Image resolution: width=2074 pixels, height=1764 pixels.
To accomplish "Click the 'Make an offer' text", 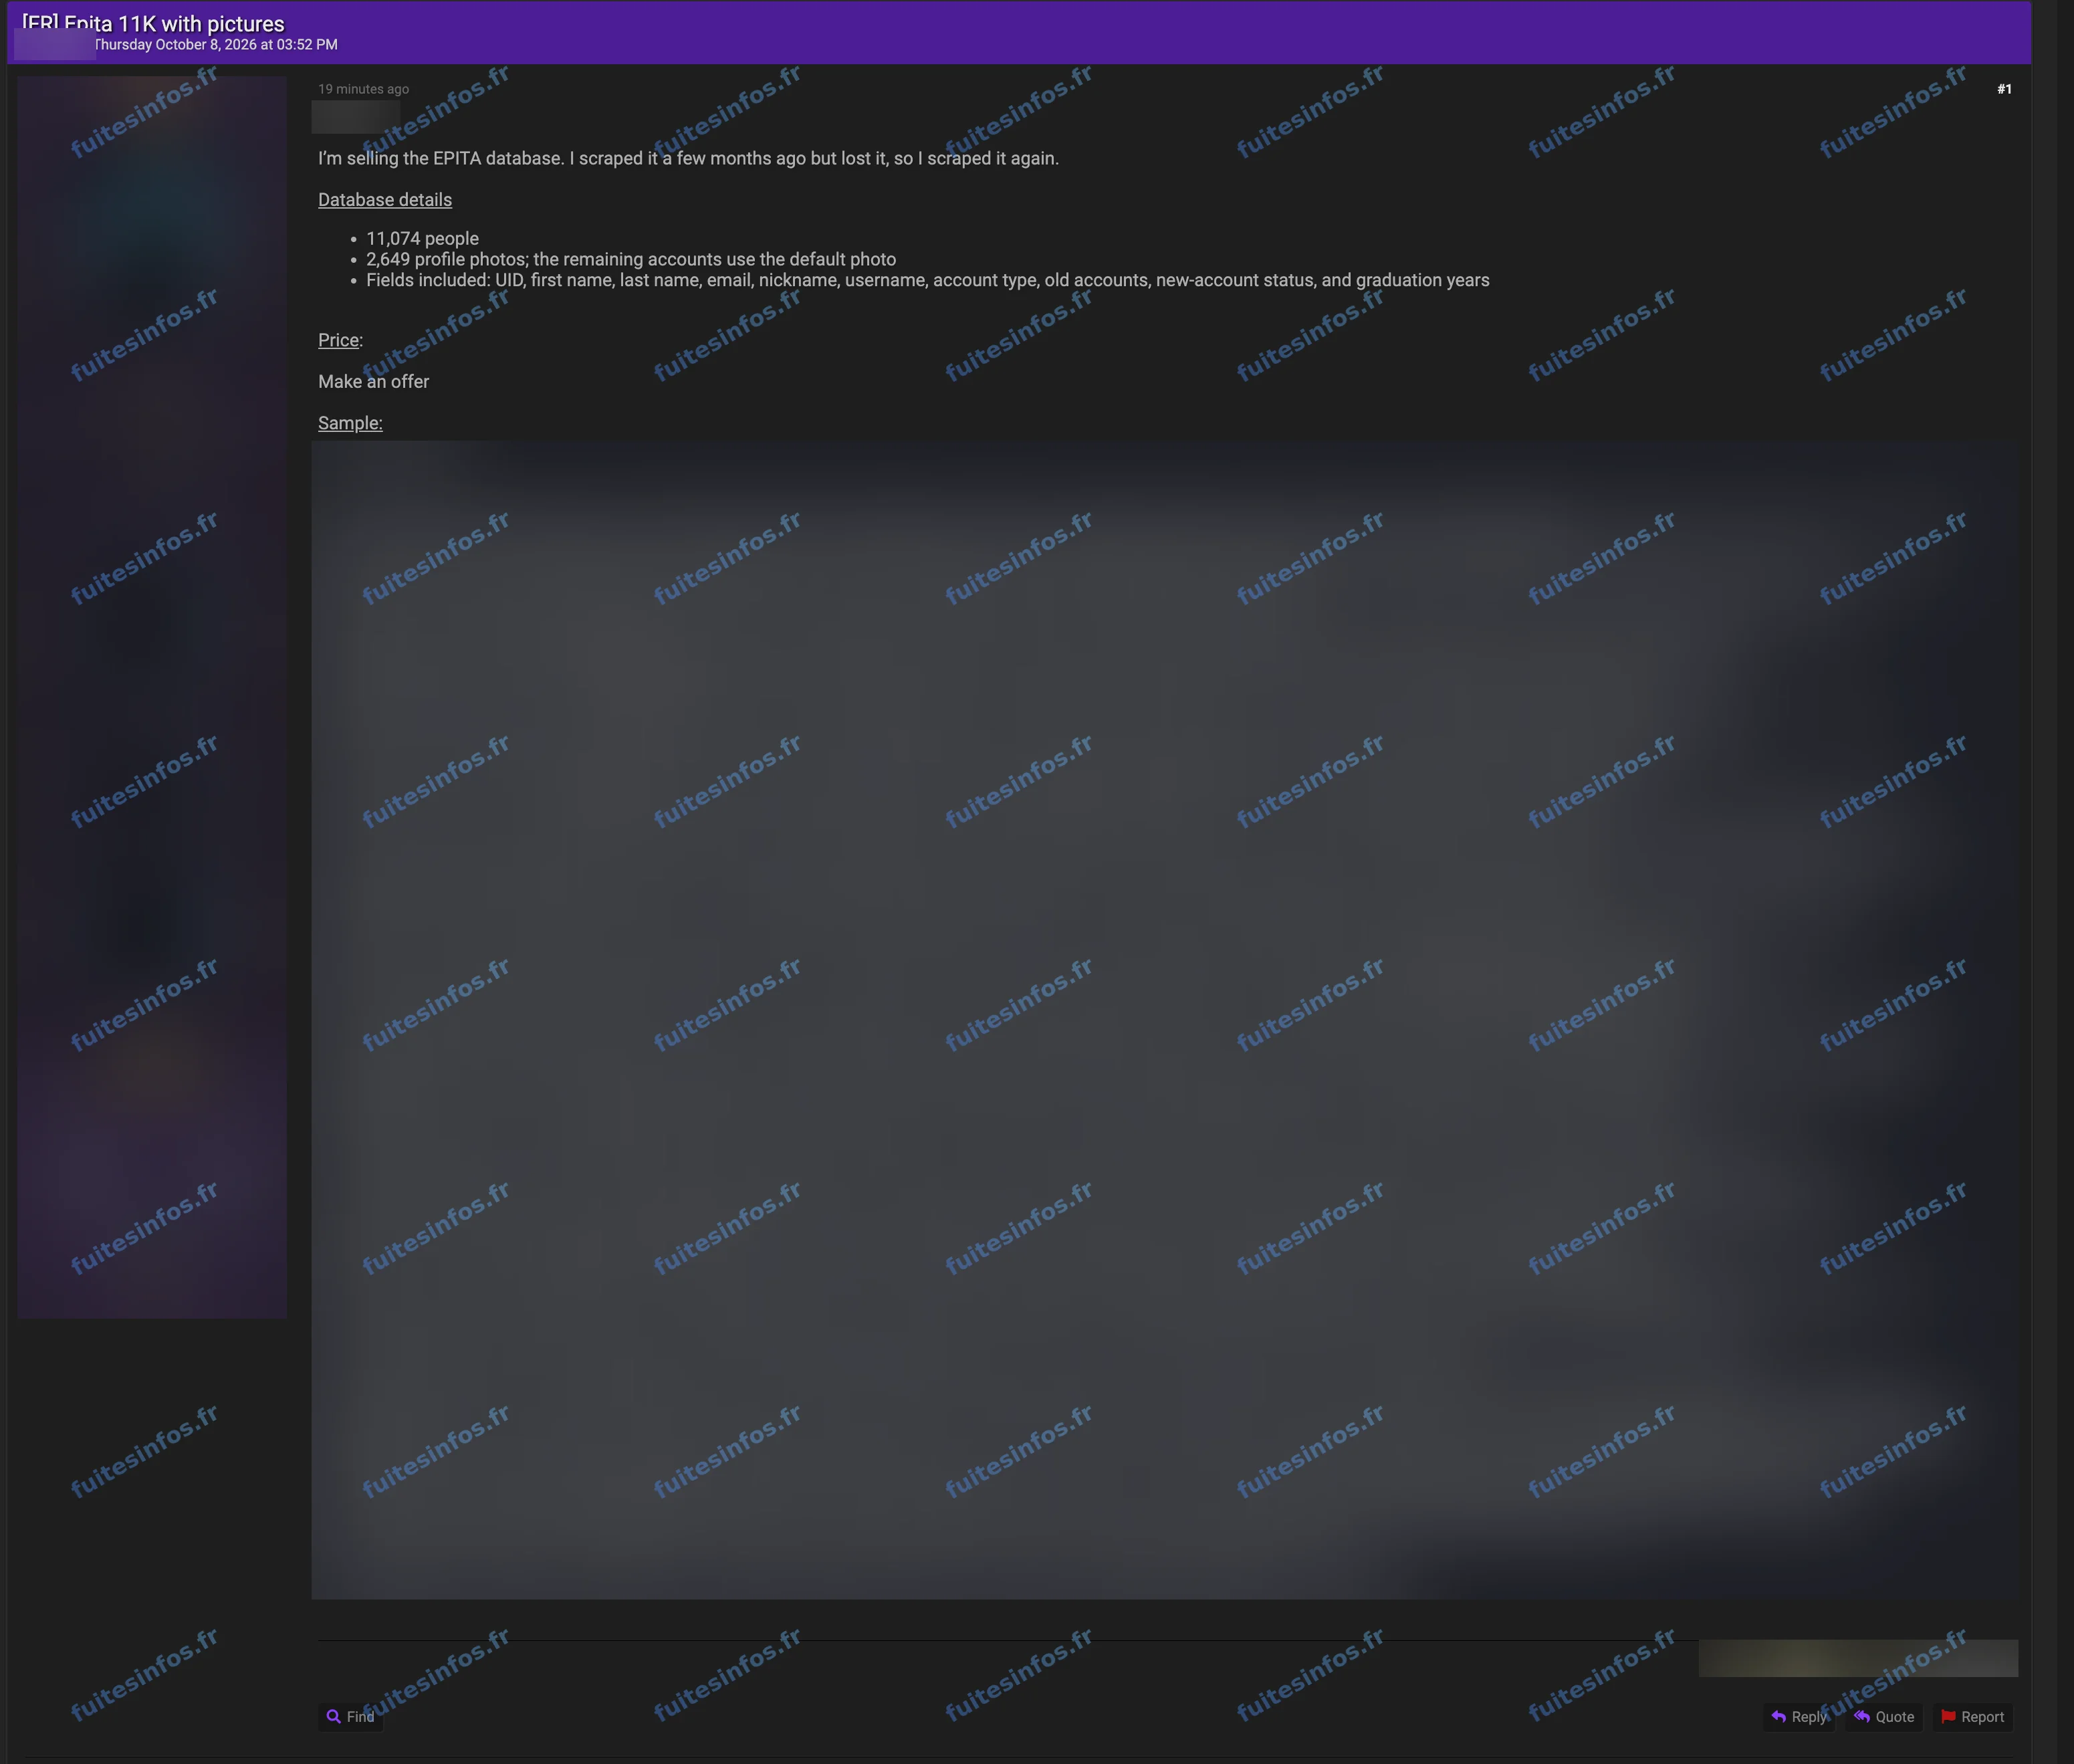I will coord(373,382).
